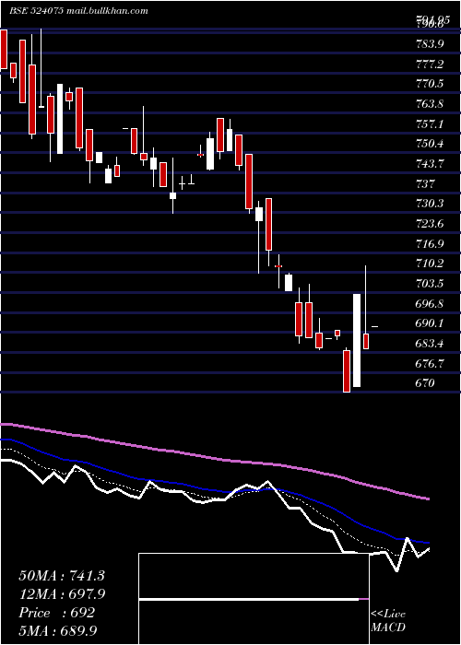
Task: Select the 750.4 price axis label
Action: click(x=430, y=144)
